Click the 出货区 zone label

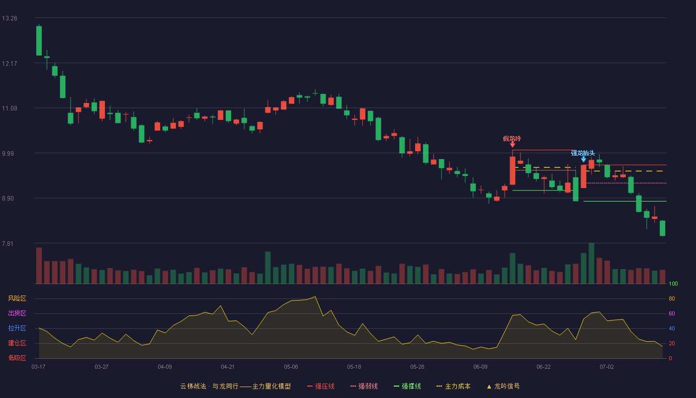pos(17,313)
